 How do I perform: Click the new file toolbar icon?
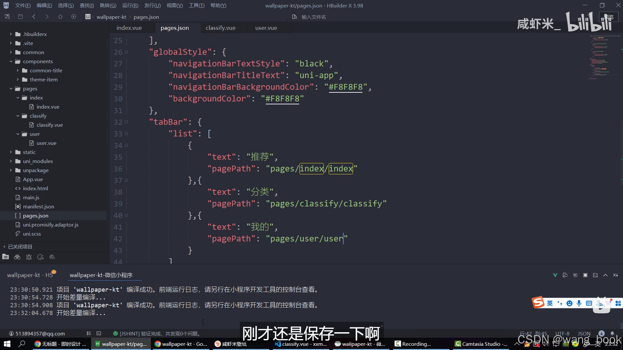7,17
